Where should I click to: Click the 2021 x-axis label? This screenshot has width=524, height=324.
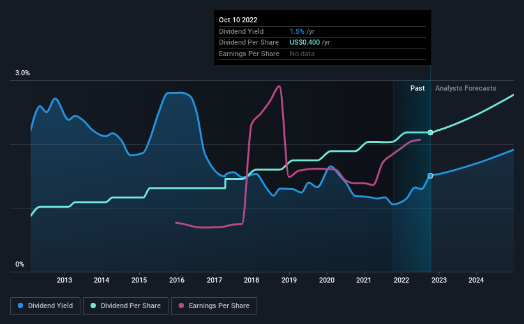click(x=364, y=280)
